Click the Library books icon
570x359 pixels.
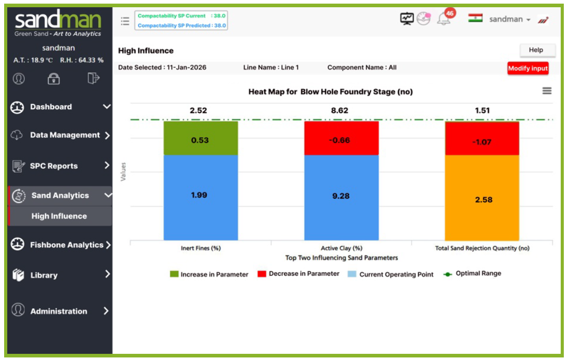(18, 275)
